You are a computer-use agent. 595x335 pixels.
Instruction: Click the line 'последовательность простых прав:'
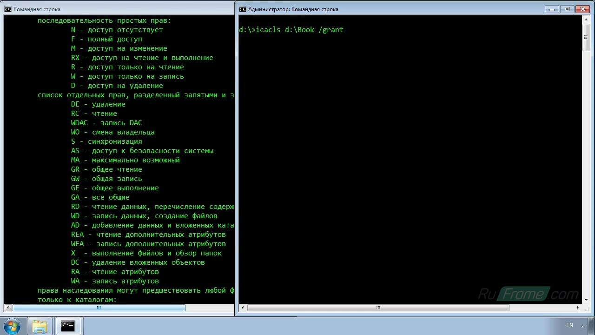(105, 20)
